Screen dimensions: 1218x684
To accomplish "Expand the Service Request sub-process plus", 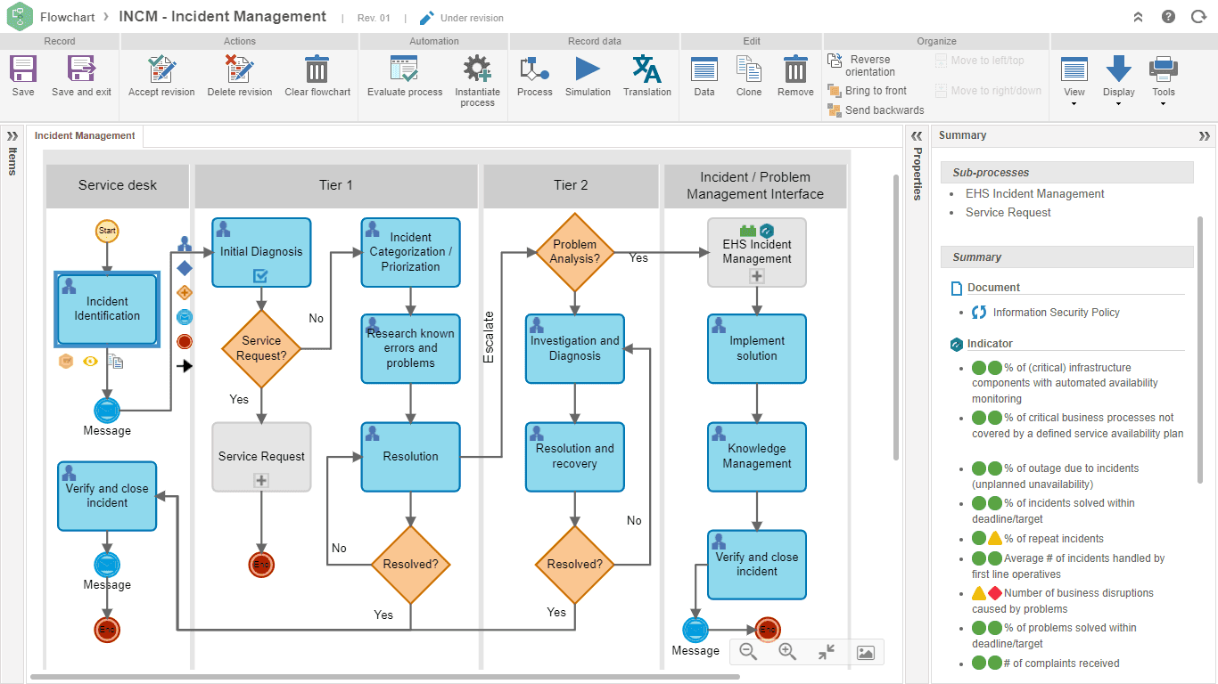I will [261, 480].
